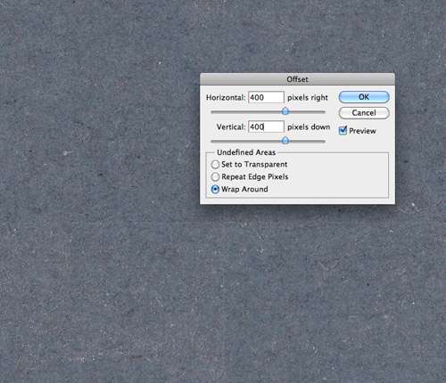Select the Wrap Around radio button
This screenshot has height=383, width=446.
(x=215, y=190)
